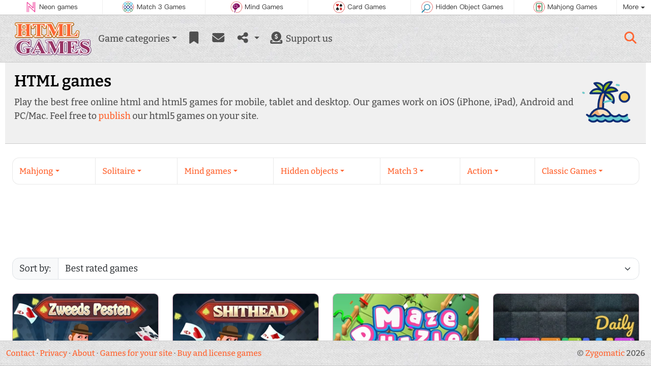Click the Mind Games brain icon
Screen dimensions: 651x366
(x=236, y=7)
